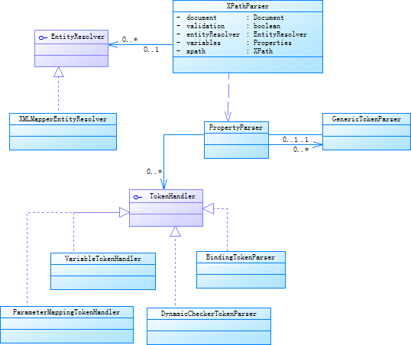411x345 pixels.
Task: Click the 0..* multiplicity near EntityResolver
Action: (x=130, y=40)
